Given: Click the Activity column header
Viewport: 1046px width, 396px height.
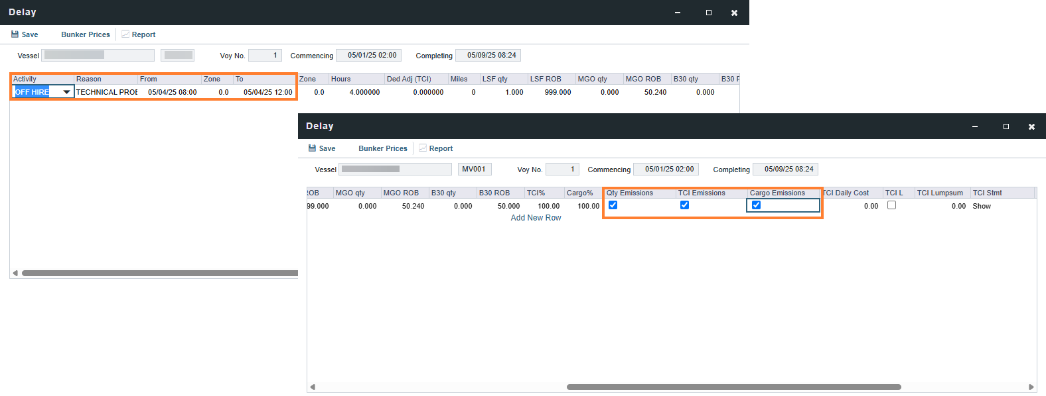Looking at the screenshot, I should [42, 79].
